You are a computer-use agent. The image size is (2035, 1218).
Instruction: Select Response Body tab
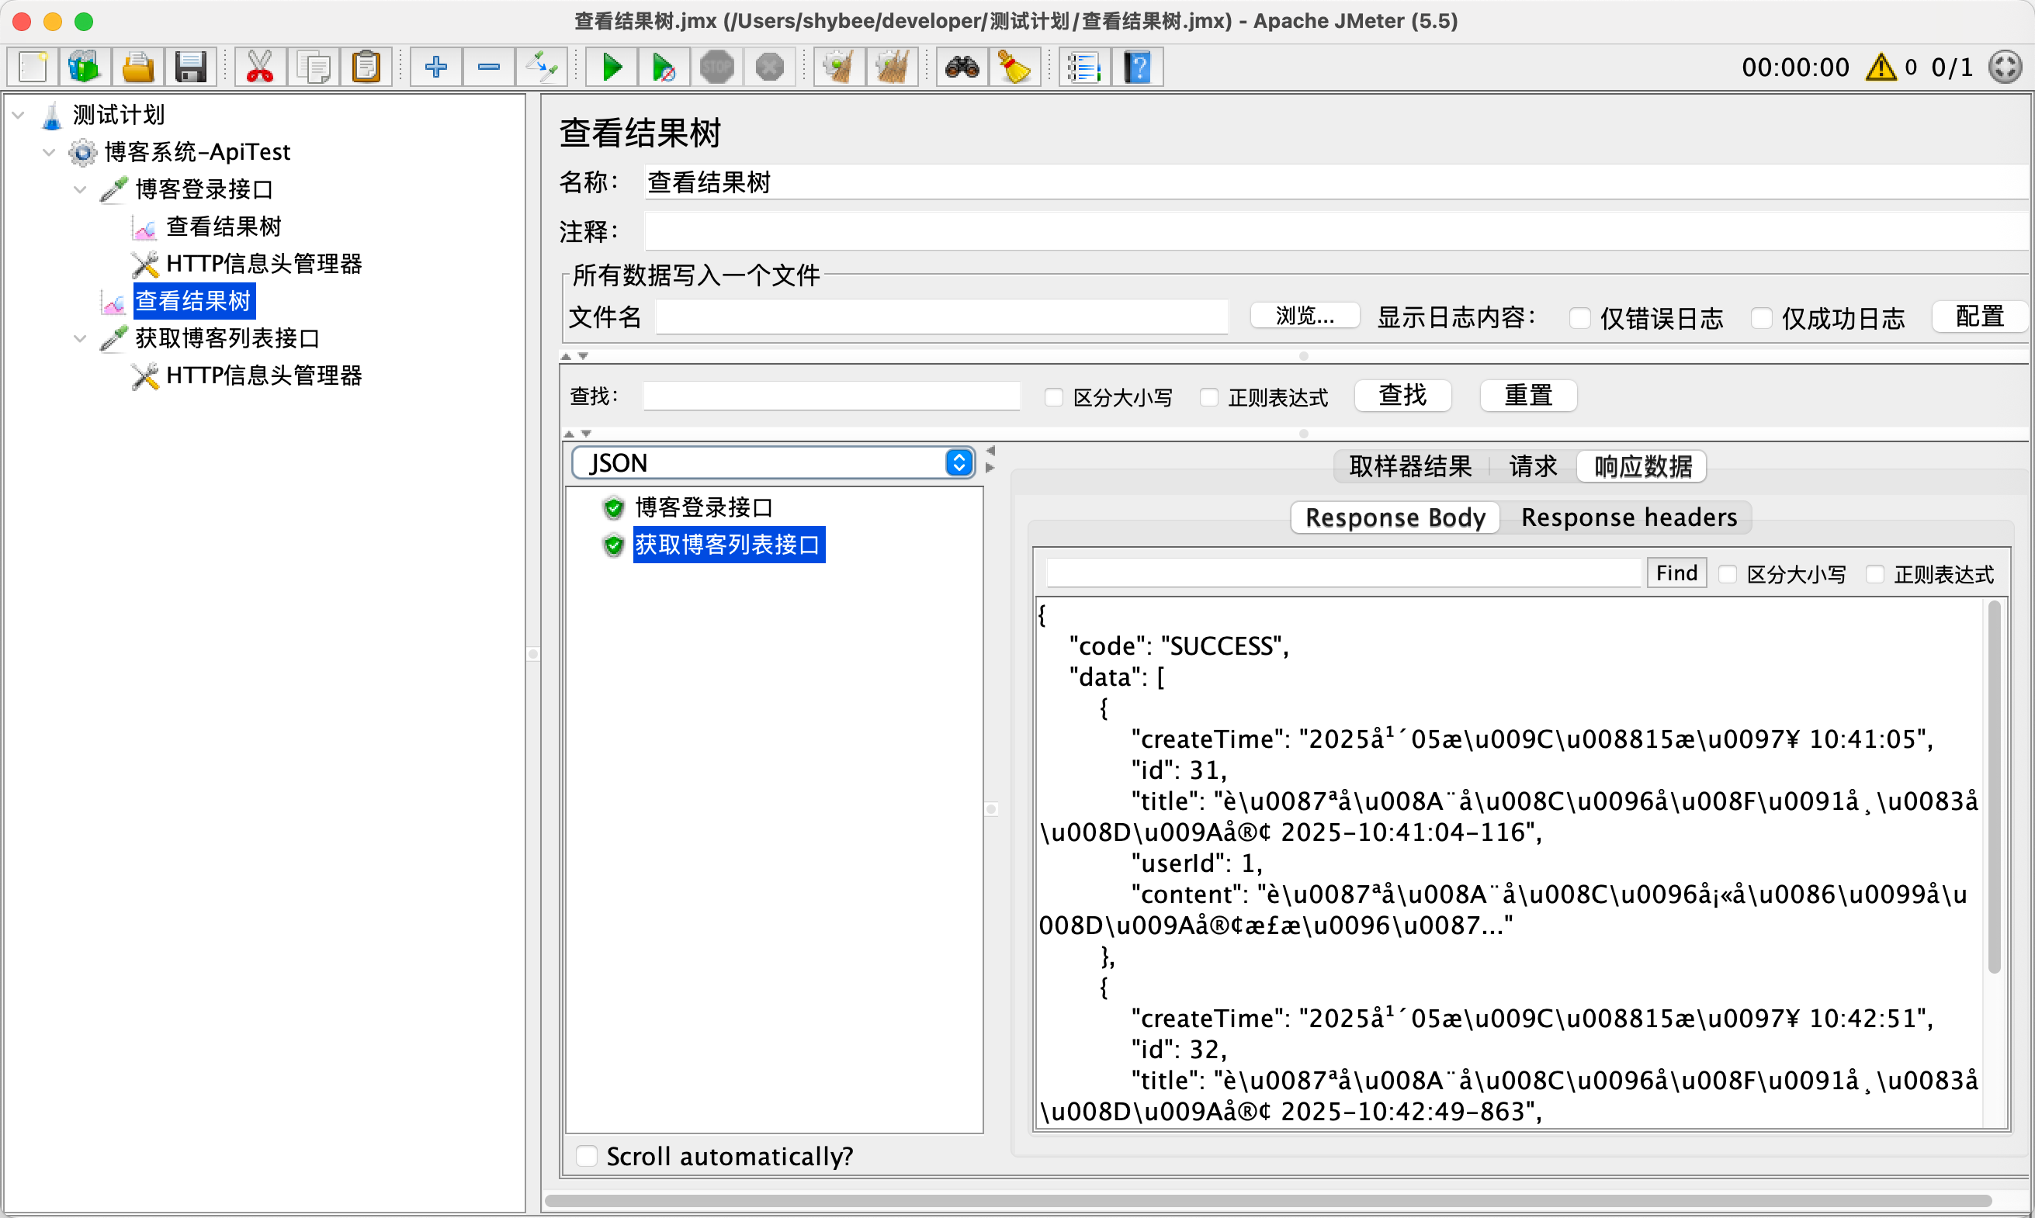click(1395, 517)
